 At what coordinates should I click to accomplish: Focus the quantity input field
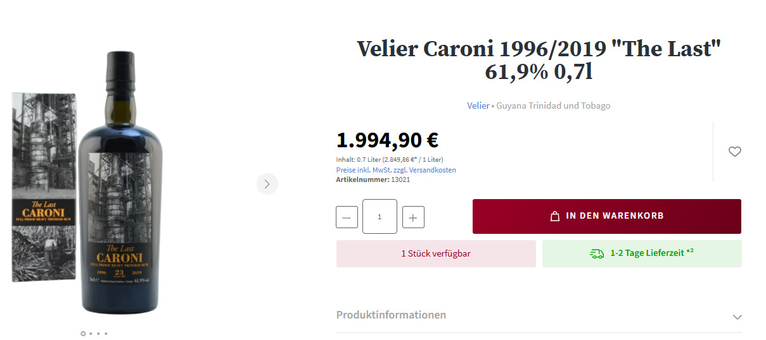click(380, 217)
